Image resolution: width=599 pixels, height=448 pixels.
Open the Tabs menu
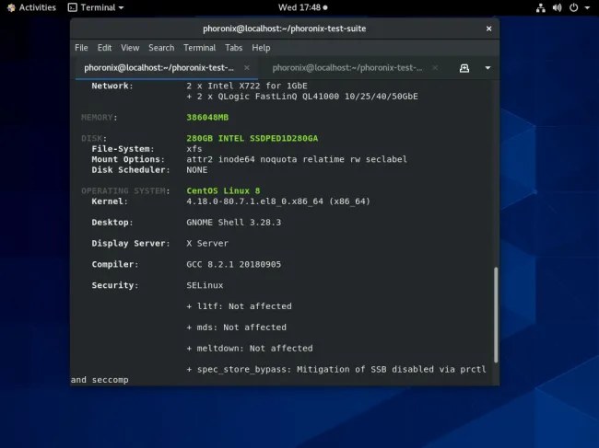pyautogui.click(x=234, y=48)
